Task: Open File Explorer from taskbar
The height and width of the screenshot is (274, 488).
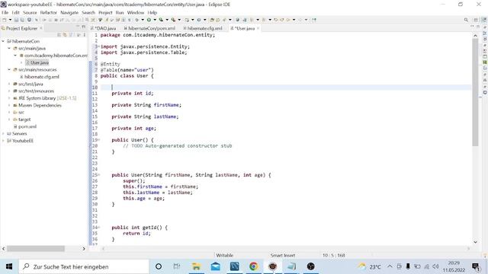Action: [x=196, y=266]
